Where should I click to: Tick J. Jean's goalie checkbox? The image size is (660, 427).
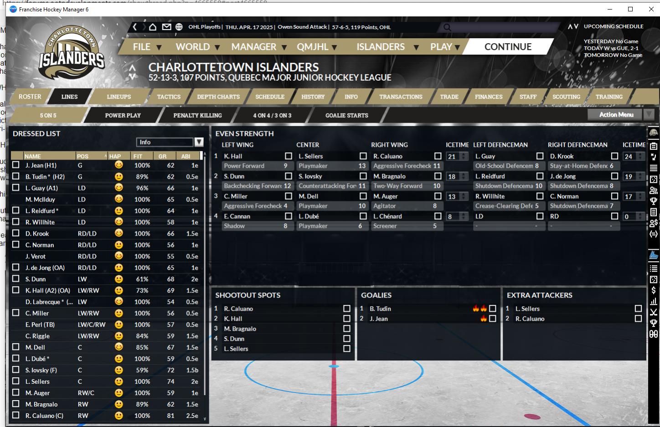click(x=493, y=319)
